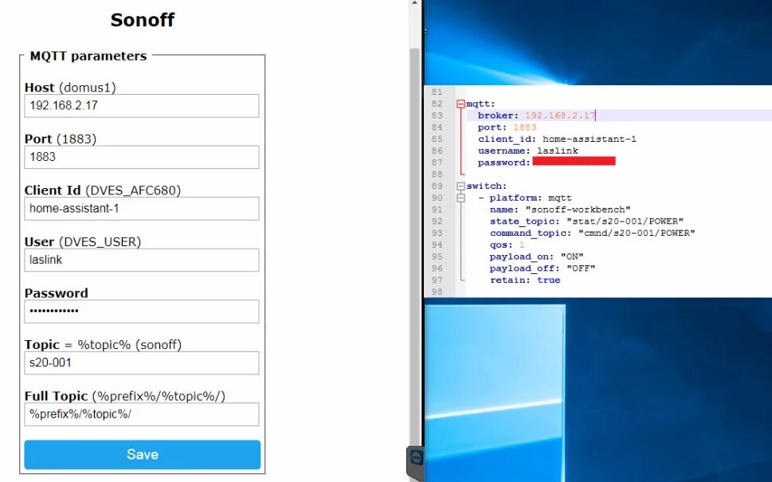
Task: Click the port value 1883 in editor
Action: click(525, 127)
